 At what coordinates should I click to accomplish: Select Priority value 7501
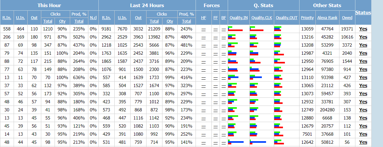[307, 134]
